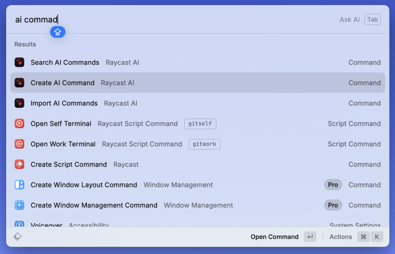Click the Ask AI label
The width and height of the screenshot is (395, 254).
[x=349, y=20]
